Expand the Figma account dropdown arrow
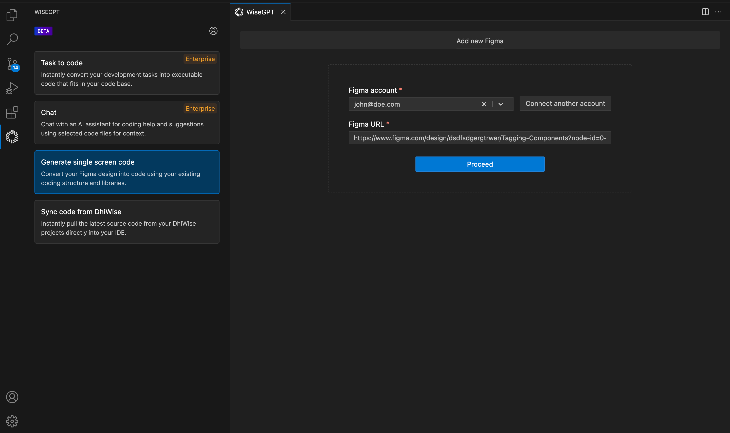This screenshot has width=730, height=433. click(501, 104)
